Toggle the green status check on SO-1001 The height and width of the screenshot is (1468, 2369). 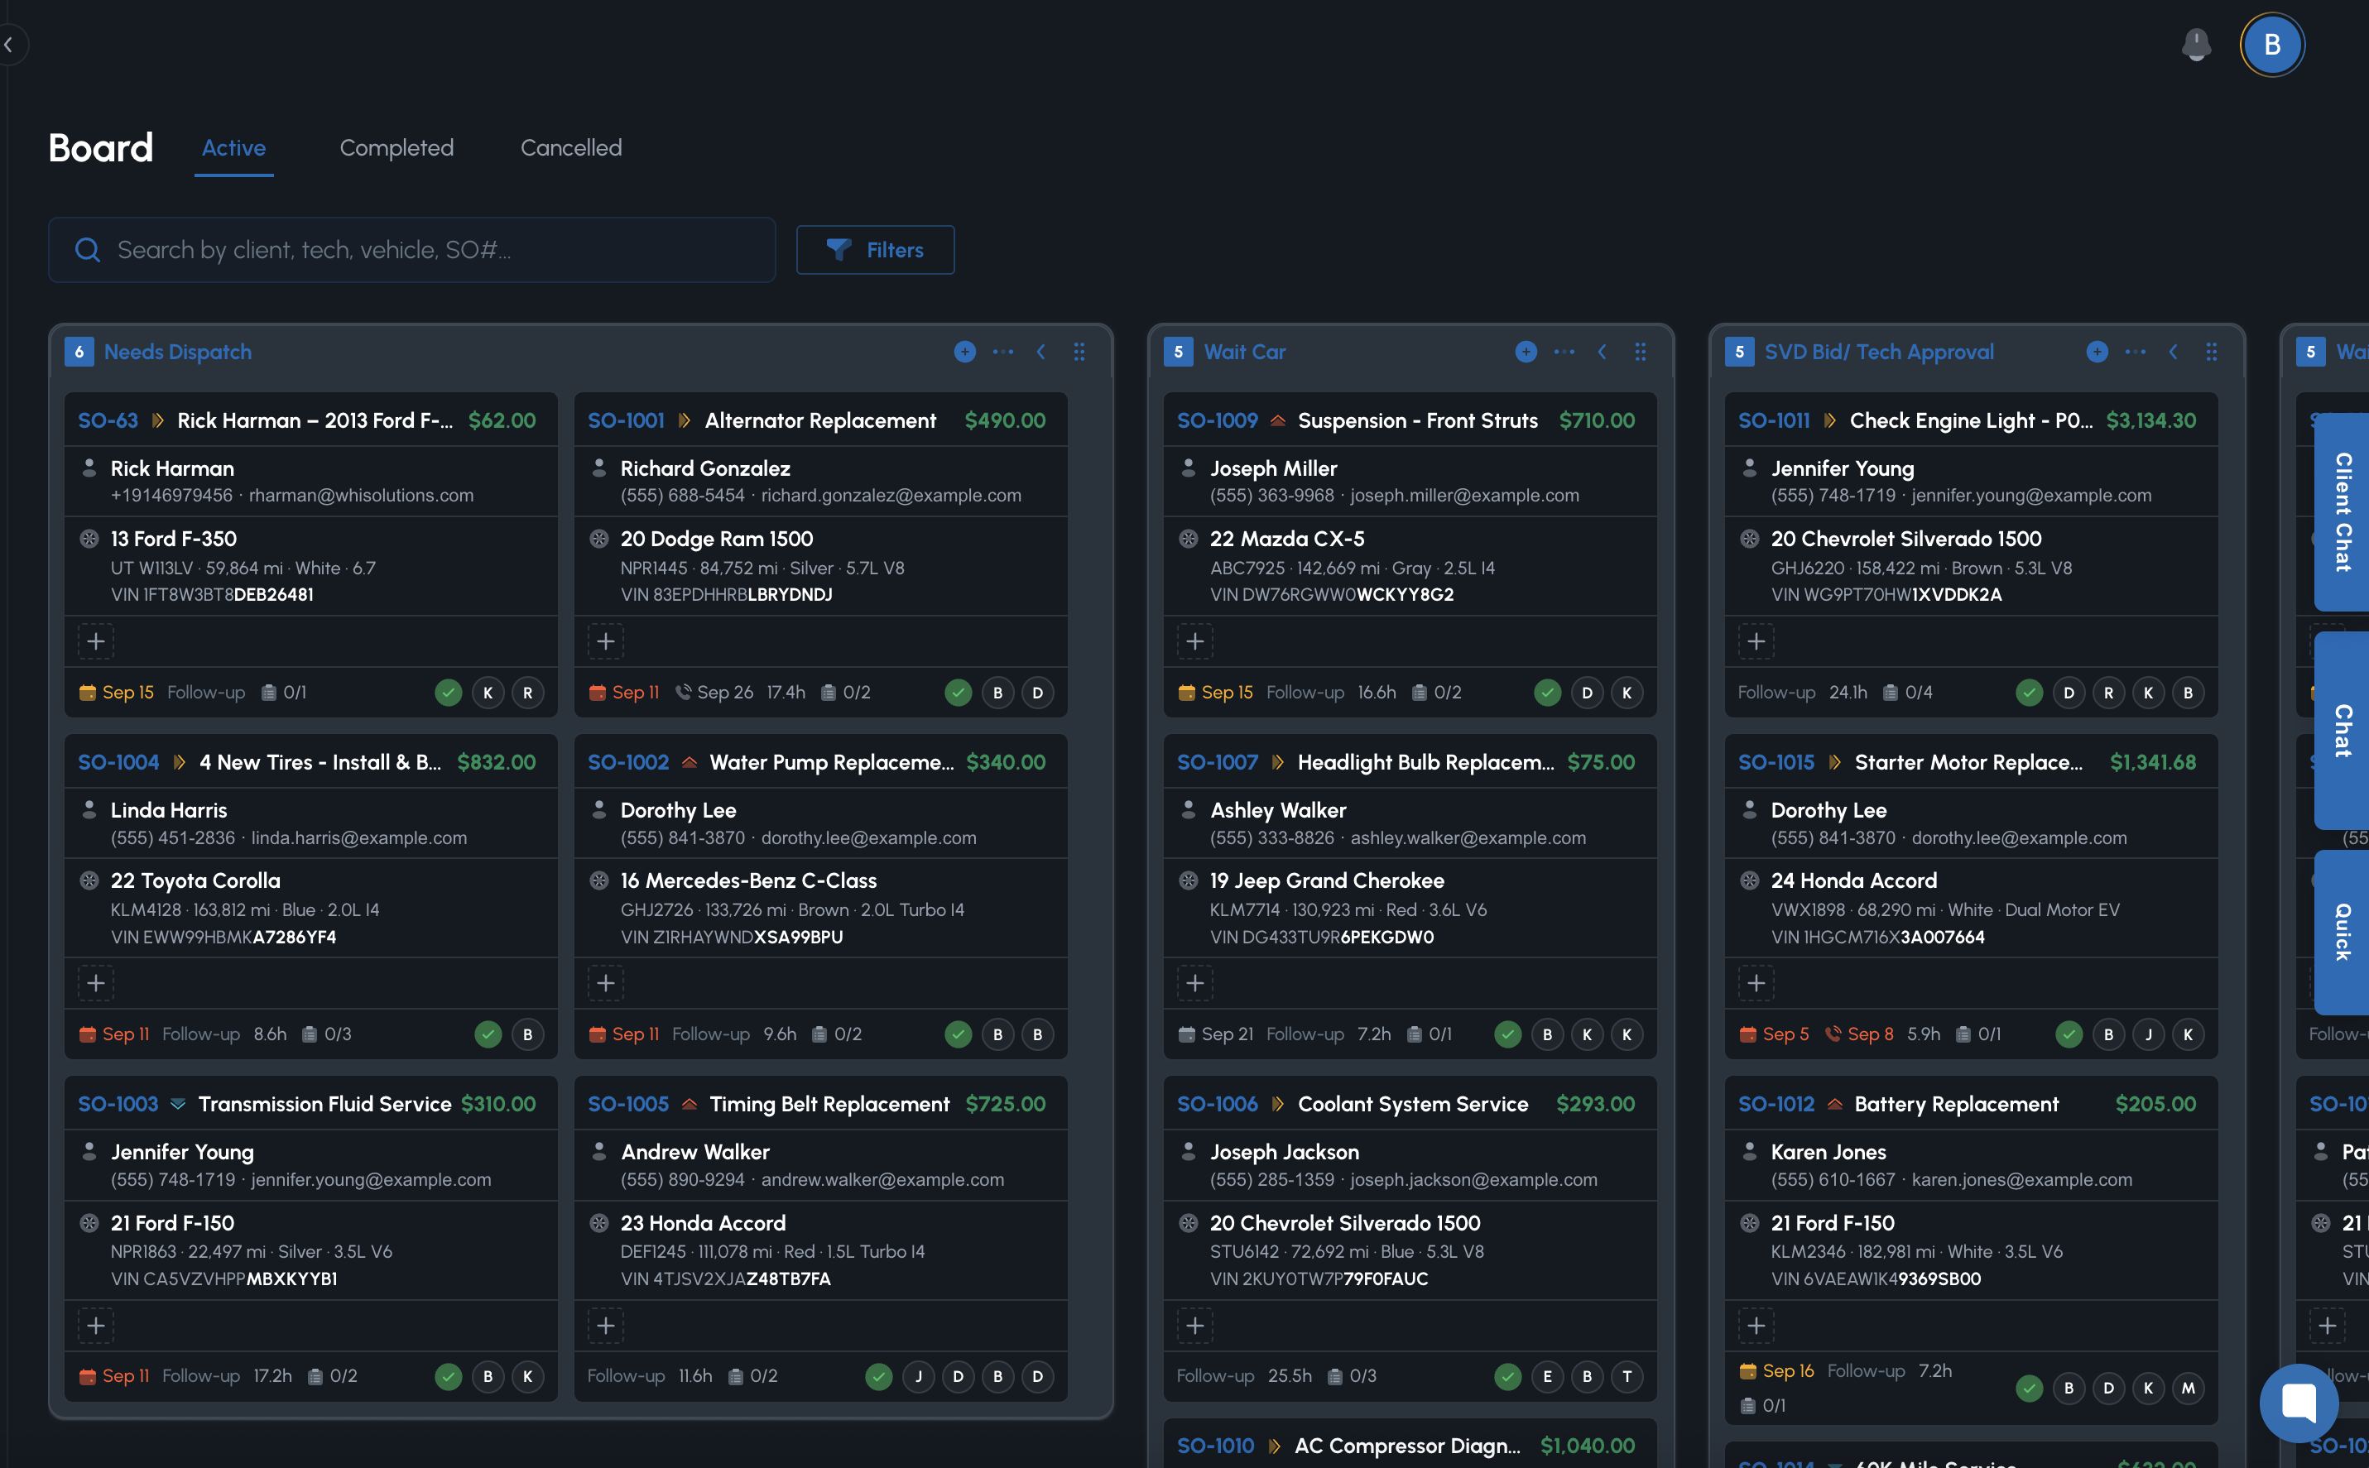pyautogui.click(x=959, y=693)
